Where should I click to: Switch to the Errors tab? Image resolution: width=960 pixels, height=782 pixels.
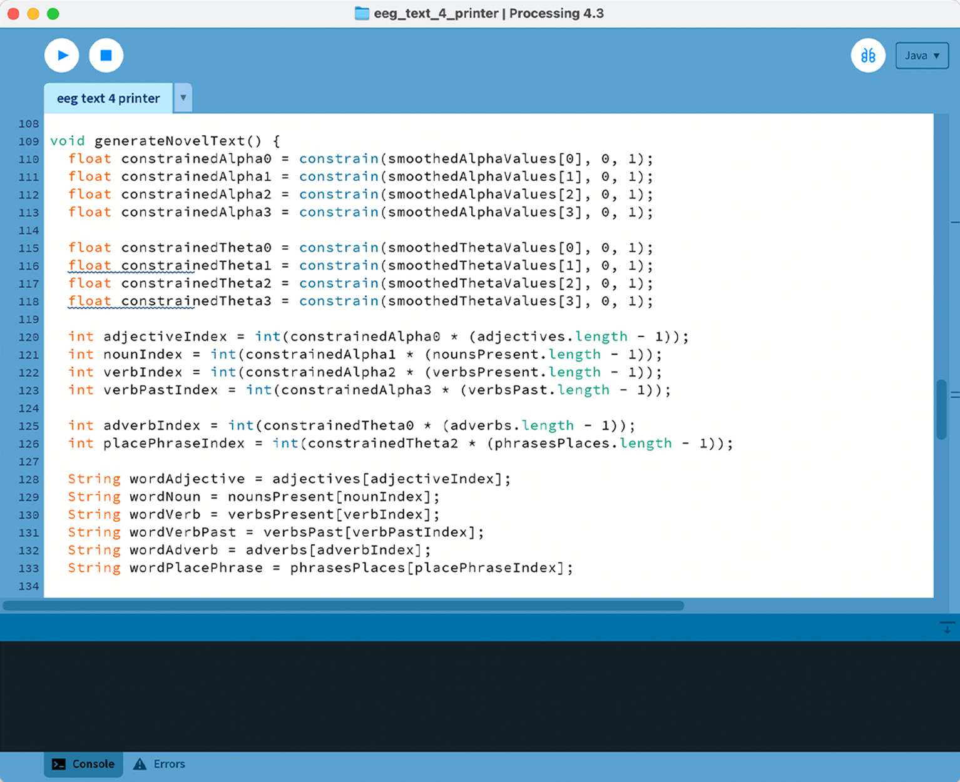pos(160,764)
